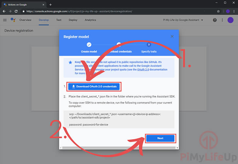This screenshot has width=238, height=164.
Task: Switch to the Test tab
Action: tap(59, 20)
